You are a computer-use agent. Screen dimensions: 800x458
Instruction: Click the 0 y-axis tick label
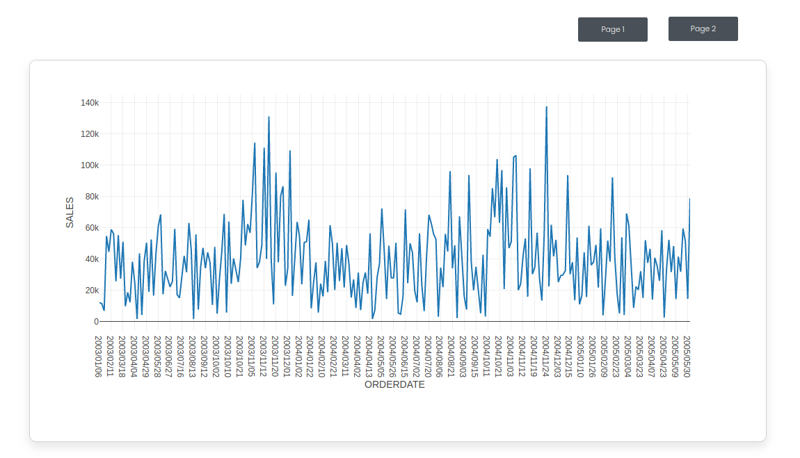pyautogui.click(x=96, y=322)
